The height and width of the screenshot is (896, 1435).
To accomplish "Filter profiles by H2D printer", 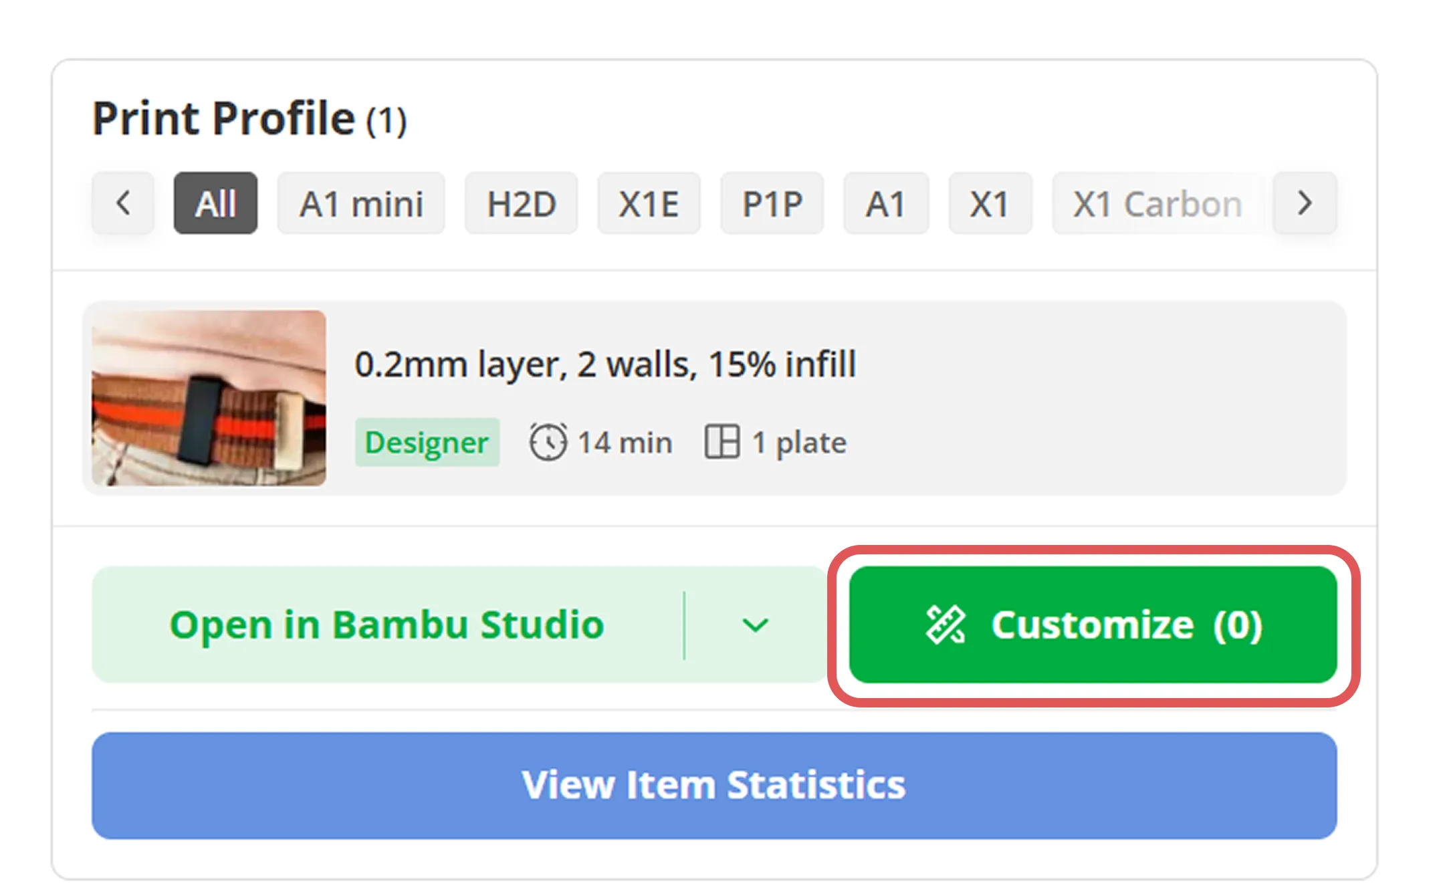I will (522, 203).
